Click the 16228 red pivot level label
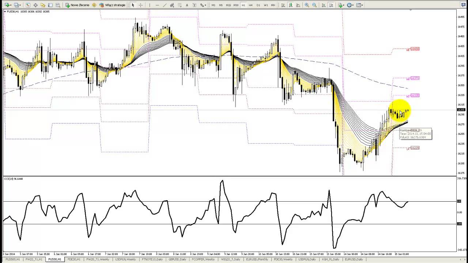468x263 pixels. 415,148
